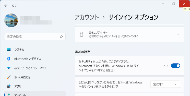
Task: Click the blurred account name area
Action: point(36,20)
